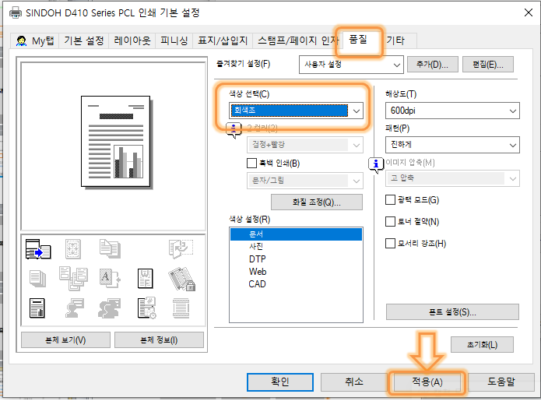This screenshot has width=541, height=401.
Task: Click the person icon on My탭
Action: click(21, 41)
